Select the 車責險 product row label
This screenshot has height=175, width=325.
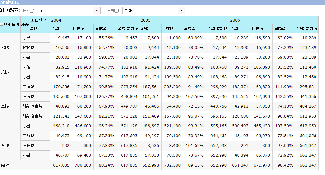(35, 97)
